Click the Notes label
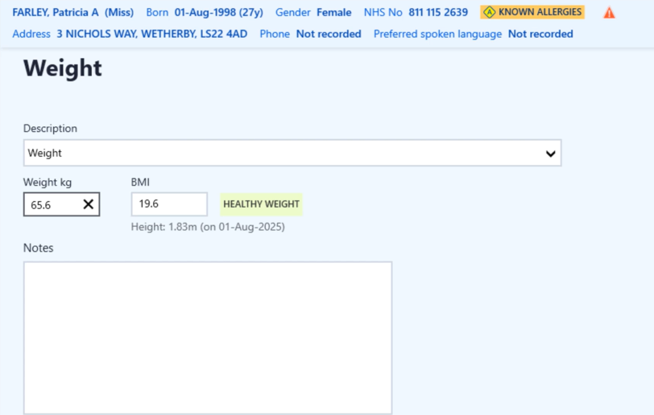 coord(39,248)
